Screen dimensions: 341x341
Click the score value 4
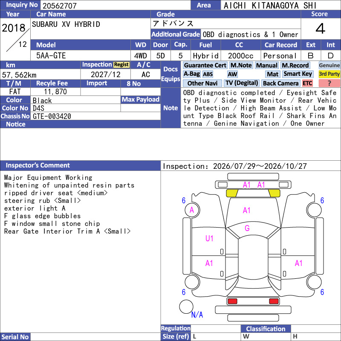321,29
